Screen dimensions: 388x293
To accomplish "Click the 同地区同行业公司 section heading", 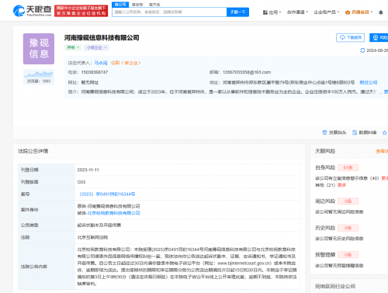I will tap(335, 286).
